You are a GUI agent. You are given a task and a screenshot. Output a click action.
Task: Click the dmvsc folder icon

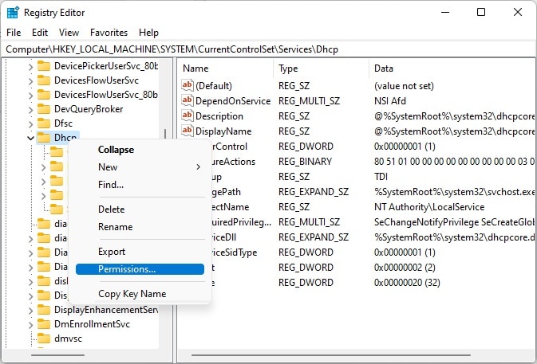coord(44,339)
